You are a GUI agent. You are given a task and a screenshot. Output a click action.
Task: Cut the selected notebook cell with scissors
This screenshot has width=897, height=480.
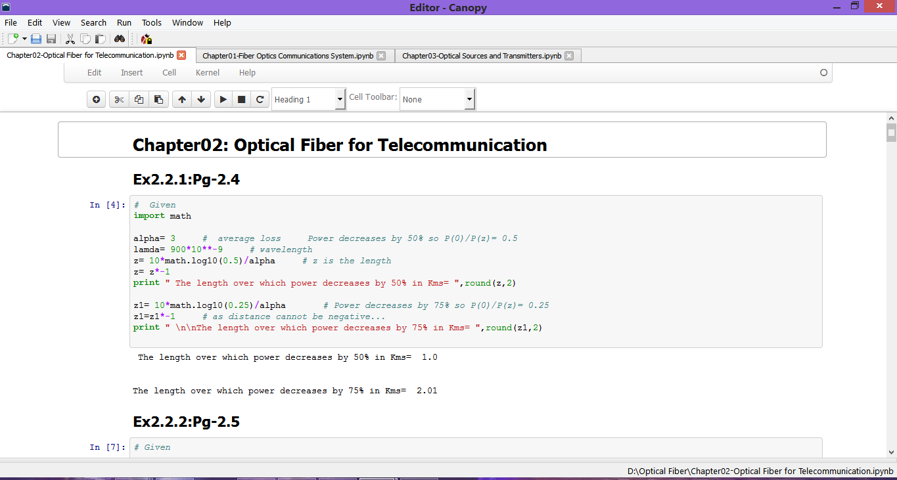(119, 100)
